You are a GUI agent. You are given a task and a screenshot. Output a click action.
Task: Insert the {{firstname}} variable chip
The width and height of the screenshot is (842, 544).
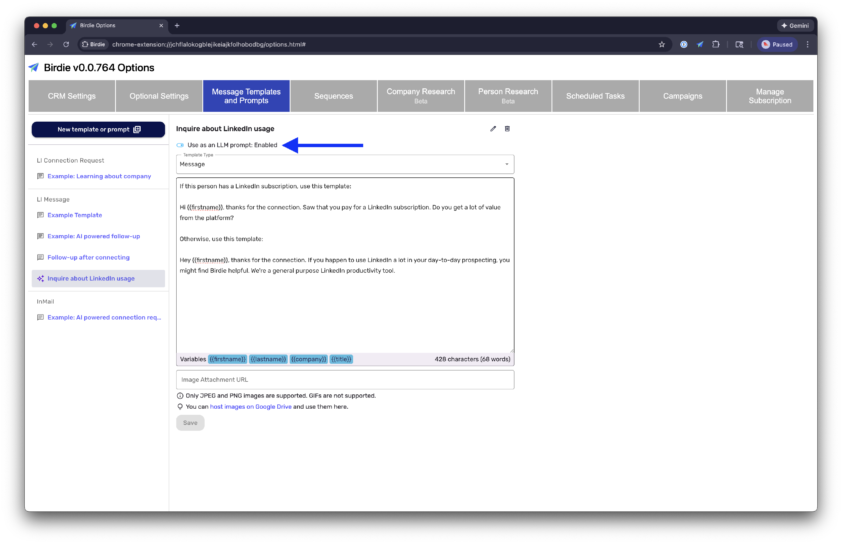click(x=227, y=359)
